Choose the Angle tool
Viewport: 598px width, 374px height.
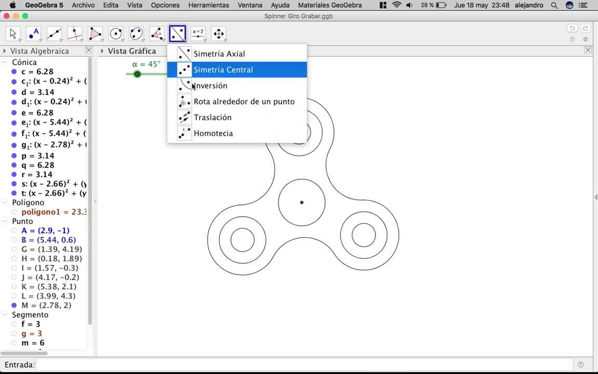click(x=157, y=34)
